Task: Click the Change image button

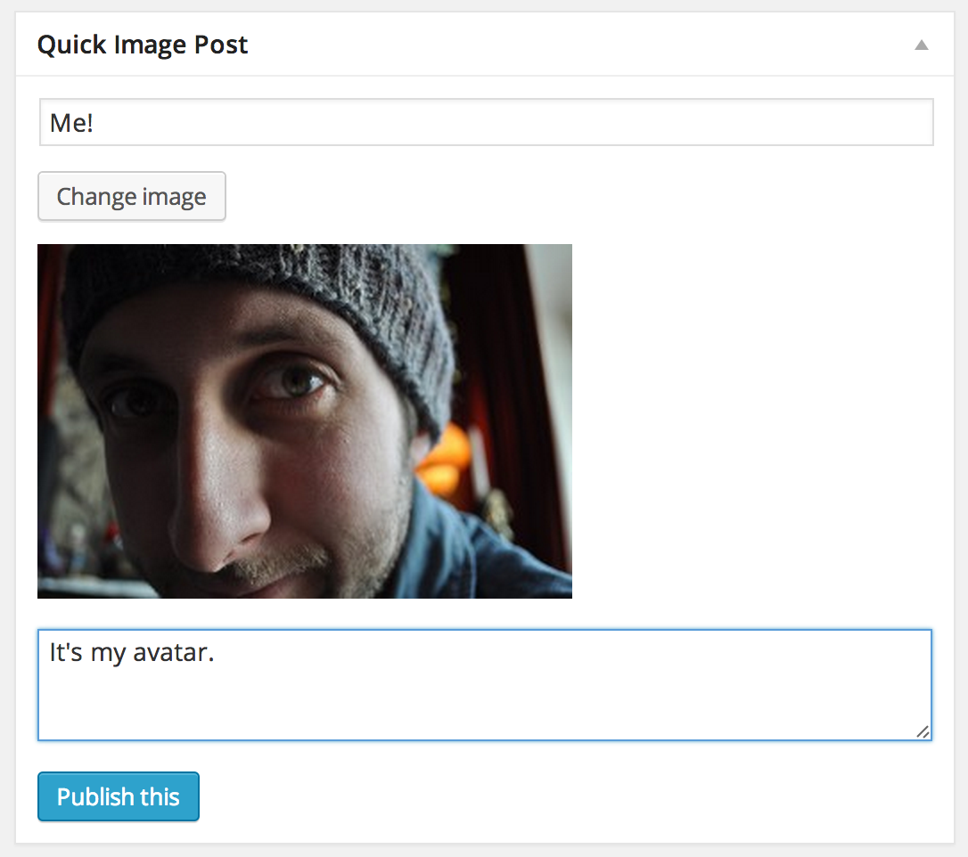Action: [132, 196]
